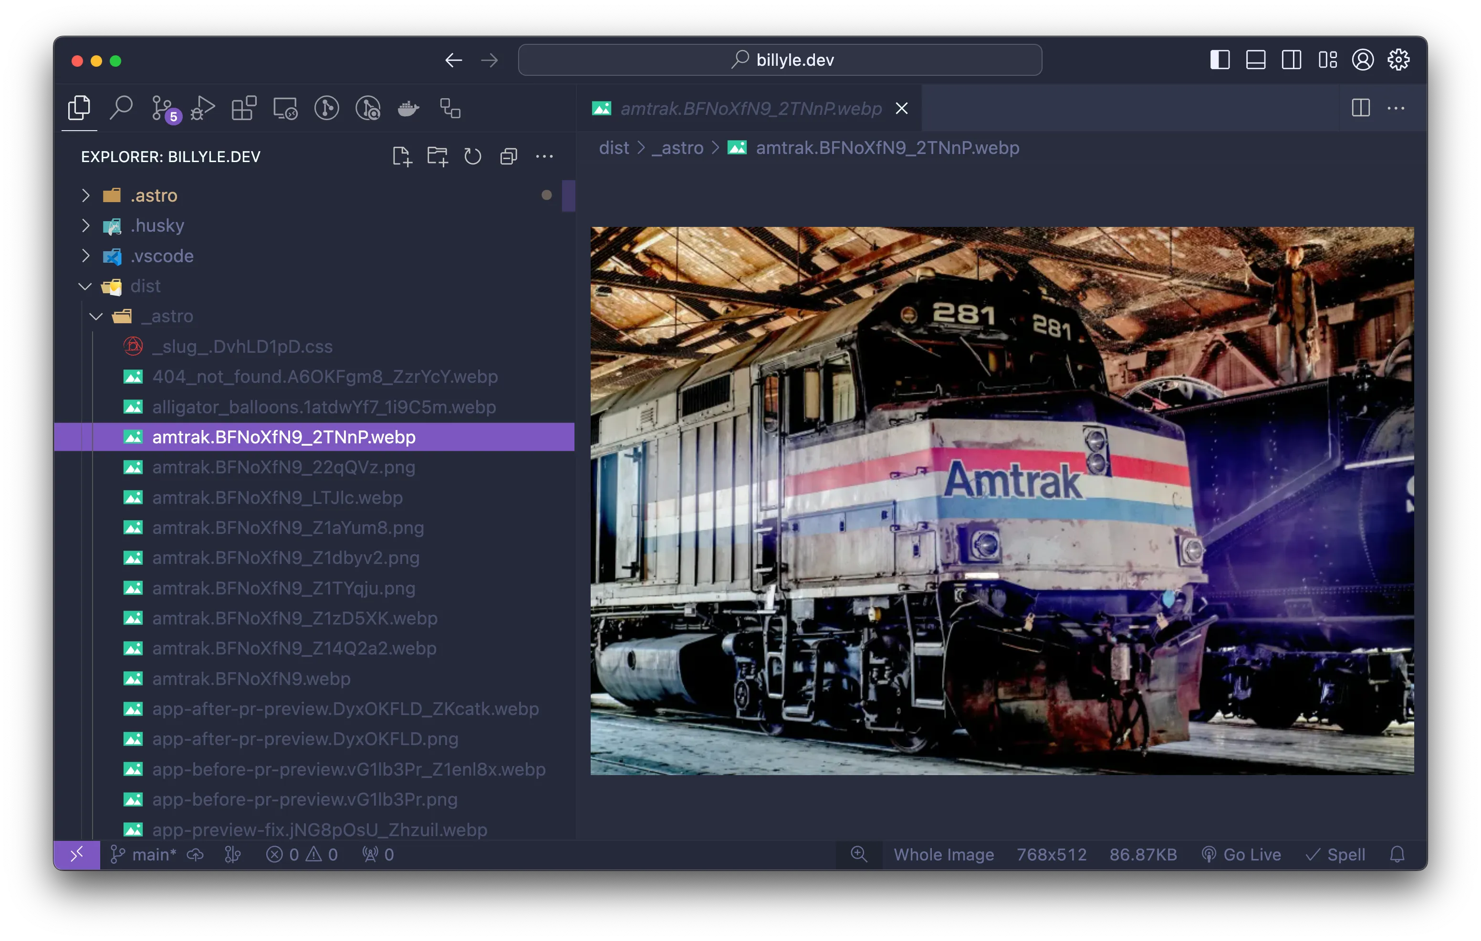Screen dimensions: 1481x941
Task: Open the Remote Explorer icon
Action: [285, 108]
